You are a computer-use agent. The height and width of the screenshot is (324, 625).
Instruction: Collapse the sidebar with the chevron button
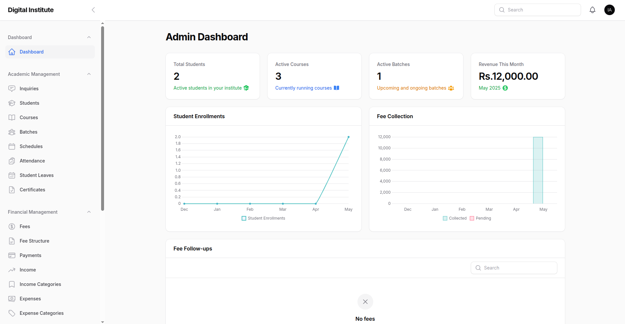(93, 10)
